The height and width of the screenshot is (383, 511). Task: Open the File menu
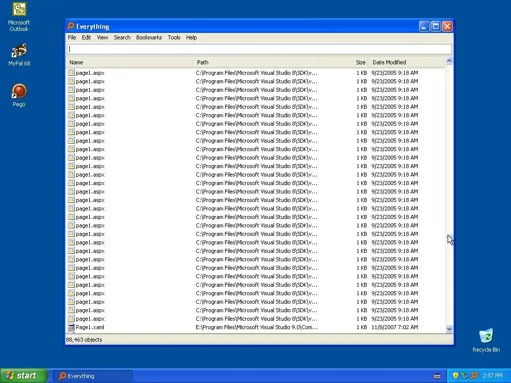coord(72,37)
